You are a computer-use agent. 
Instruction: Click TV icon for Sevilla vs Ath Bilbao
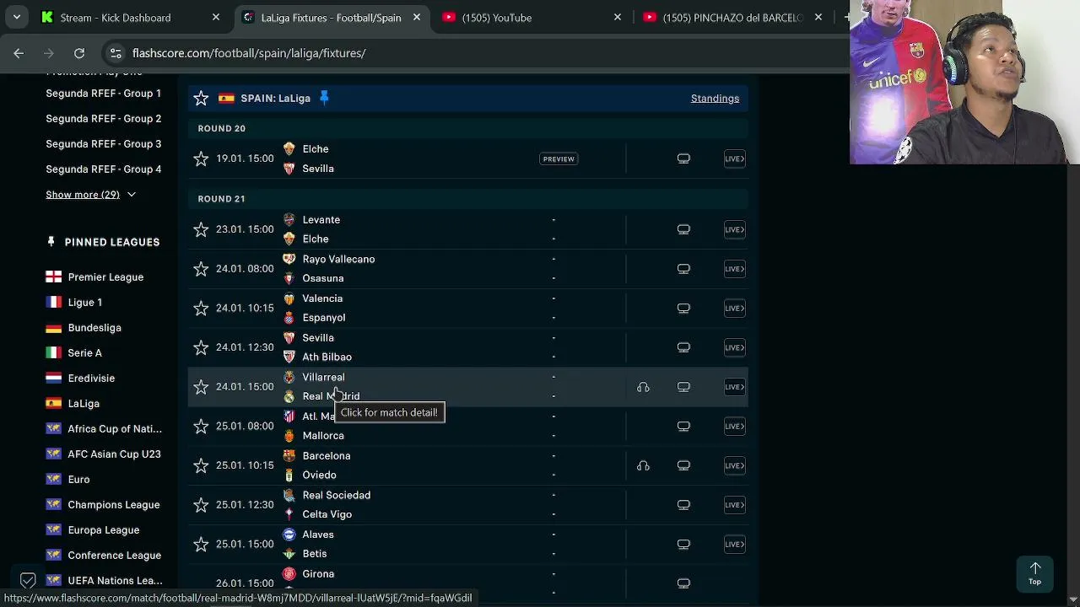683,347
